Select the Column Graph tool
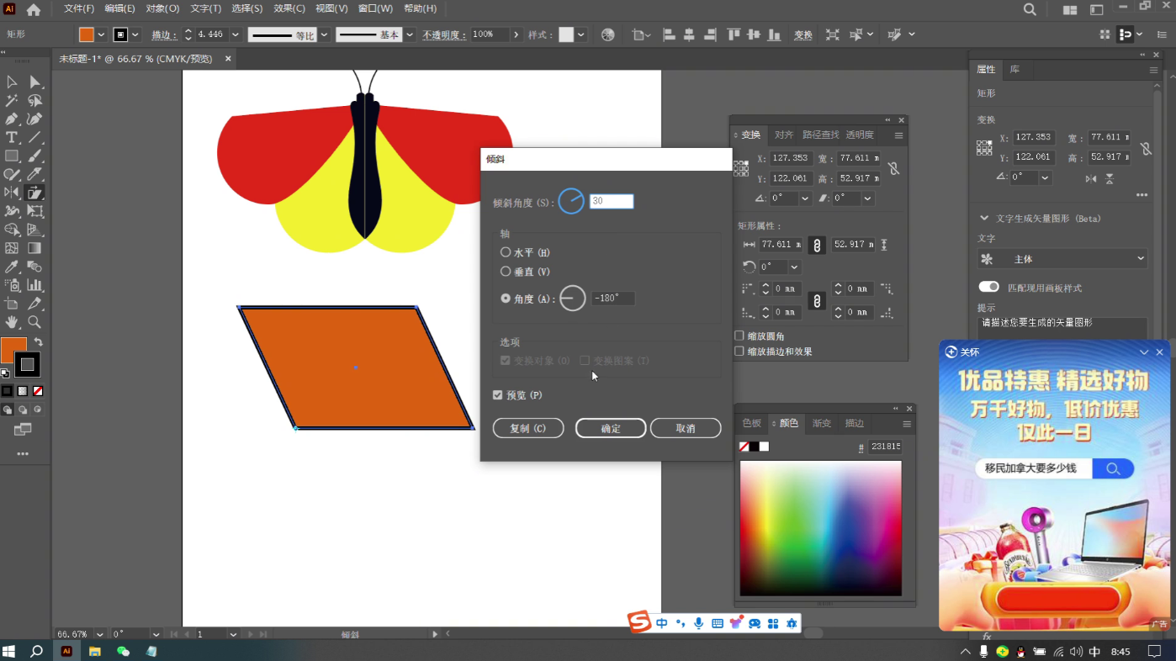This screenshot has height=661, width=1176. point(34,285)
